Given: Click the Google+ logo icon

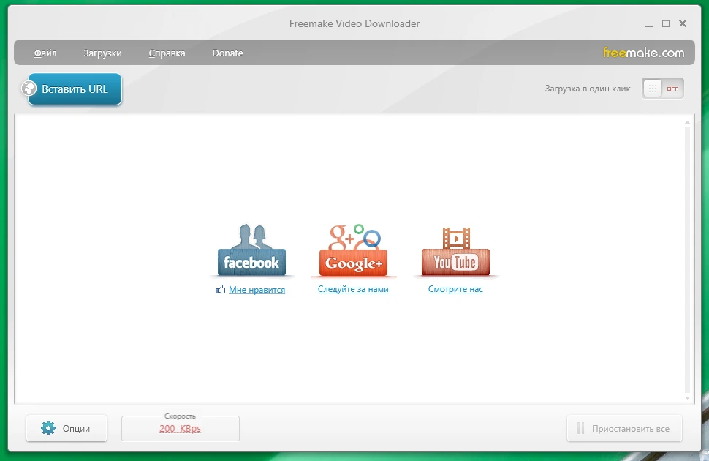Looking at the screenshot, I should click(353, 250).
